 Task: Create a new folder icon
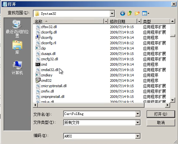[137, 13]
